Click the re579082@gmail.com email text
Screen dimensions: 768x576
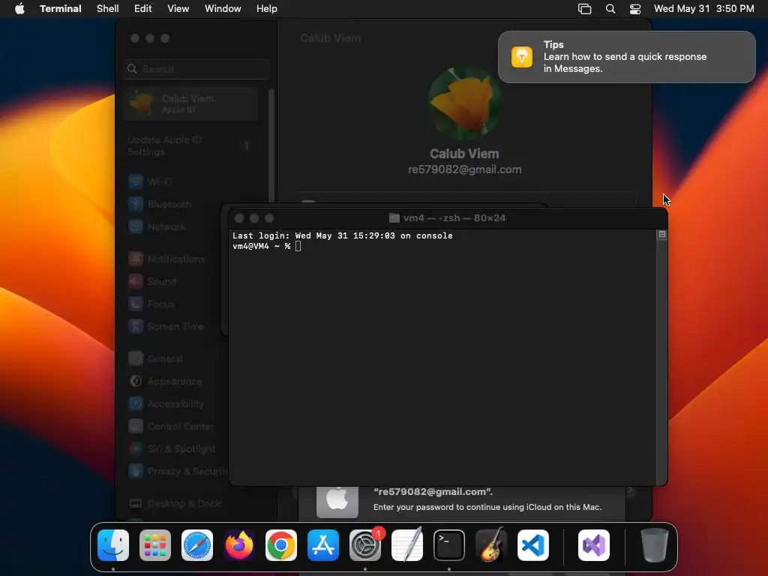coord(464,170)
